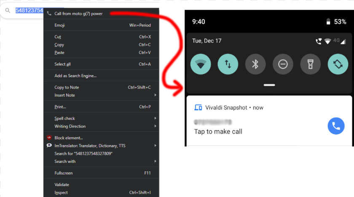Expand the Writing Direction submenu arrow
Screen dimensions: 354x197
coord(156,126)
